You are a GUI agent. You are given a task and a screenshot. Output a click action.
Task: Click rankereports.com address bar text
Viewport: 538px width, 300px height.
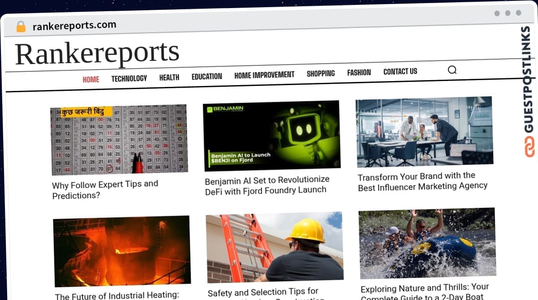pos(74,26)
